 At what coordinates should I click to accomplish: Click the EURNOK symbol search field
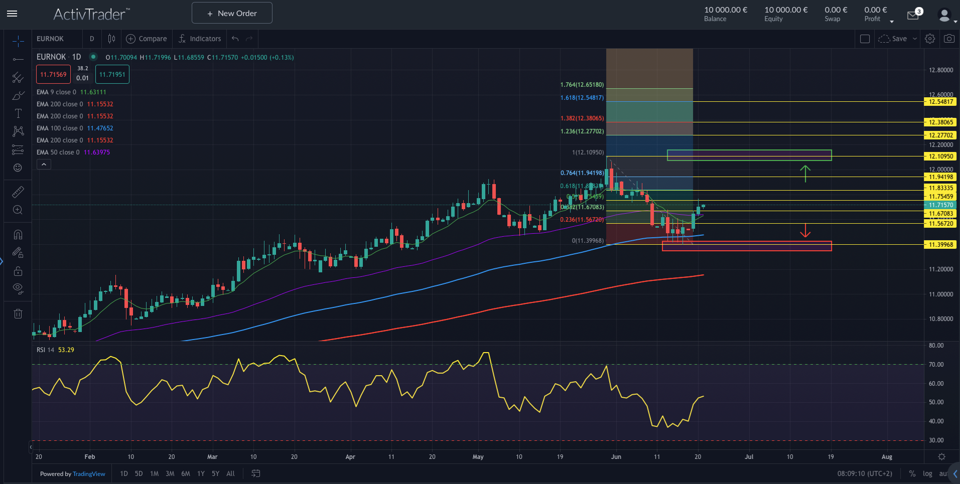pos(56,39)
